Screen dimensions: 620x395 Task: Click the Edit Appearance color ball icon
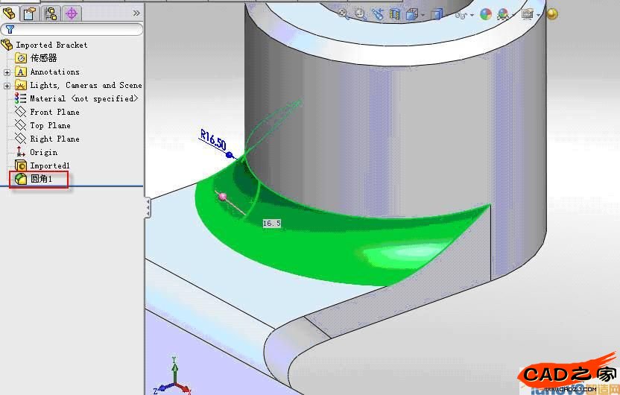[486, 14]
